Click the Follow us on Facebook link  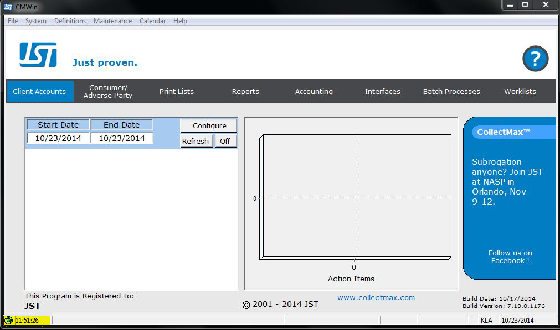click(510, 256)
